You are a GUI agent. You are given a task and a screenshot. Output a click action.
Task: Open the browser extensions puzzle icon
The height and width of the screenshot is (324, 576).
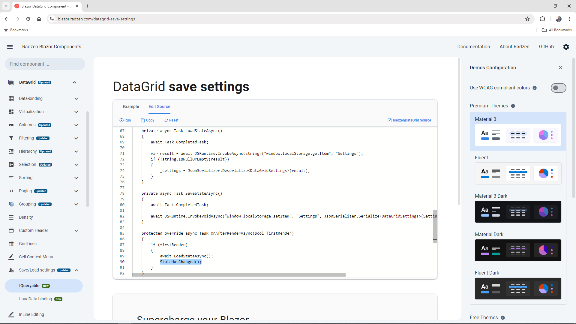[542, 19]
